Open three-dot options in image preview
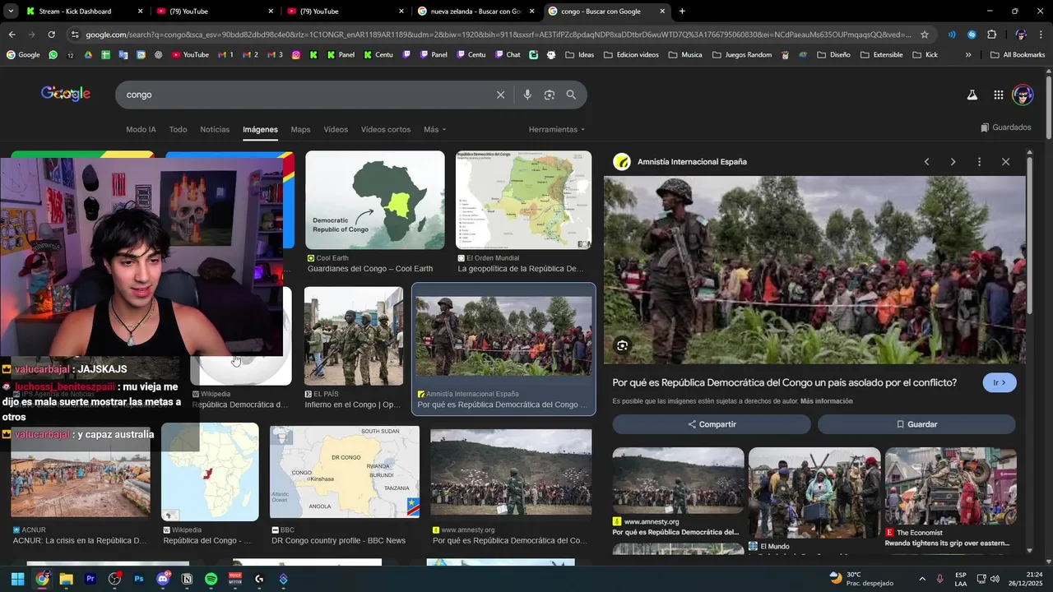 tap(979, 162)
